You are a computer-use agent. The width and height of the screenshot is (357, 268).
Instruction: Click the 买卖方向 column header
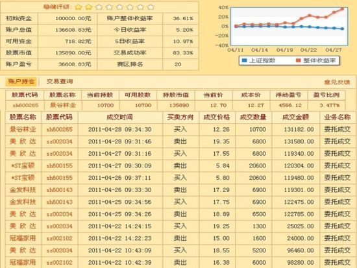(180, 117)
